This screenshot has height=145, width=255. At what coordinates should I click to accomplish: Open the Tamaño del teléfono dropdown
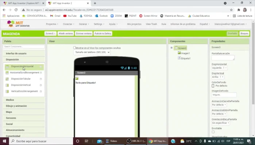pyautogui.click(x=92, y=52)
